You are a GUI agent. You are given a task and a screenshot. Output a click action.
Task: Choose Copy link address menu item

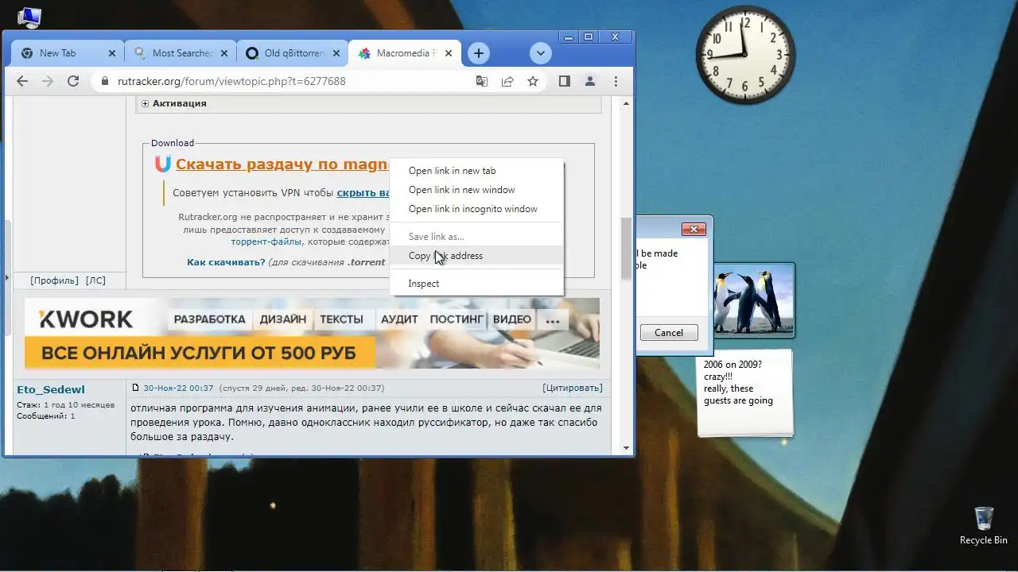(x=476, y=256)
